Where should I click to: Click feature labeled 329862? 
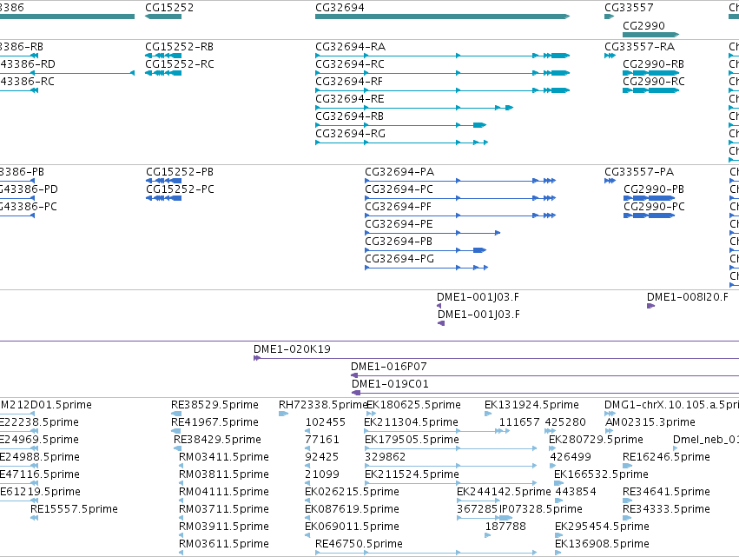coord(385,457)
